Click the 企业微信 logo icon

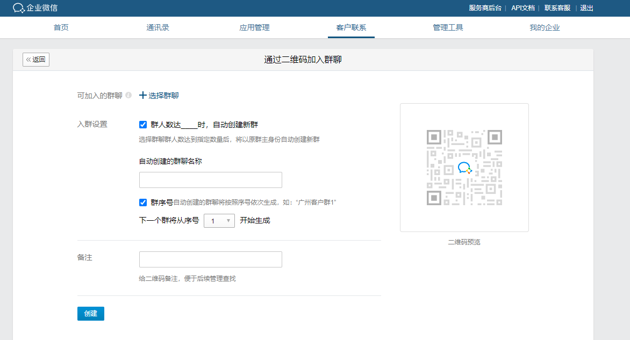(18, 8)
